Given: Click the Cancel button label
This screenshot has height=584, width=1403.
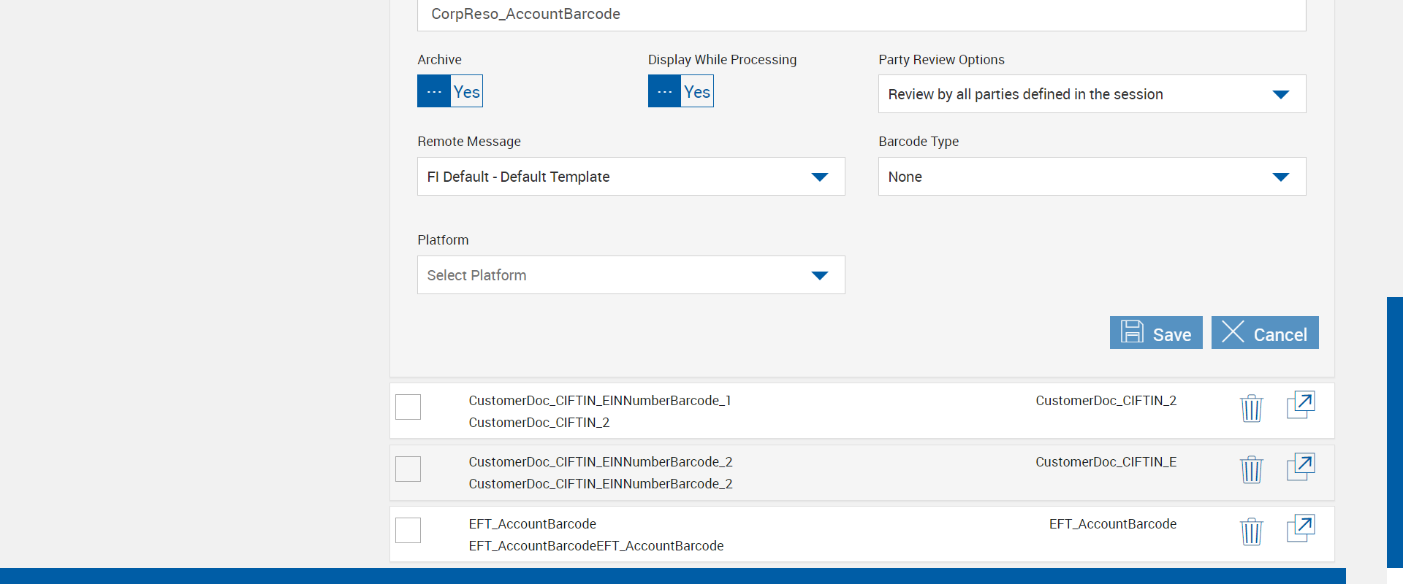Looking at the screenshot, I should click(x=1280, y=334).
